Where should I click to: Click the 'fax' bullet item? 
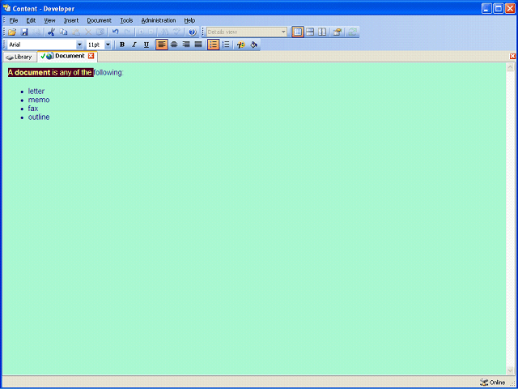pos(33,108)
